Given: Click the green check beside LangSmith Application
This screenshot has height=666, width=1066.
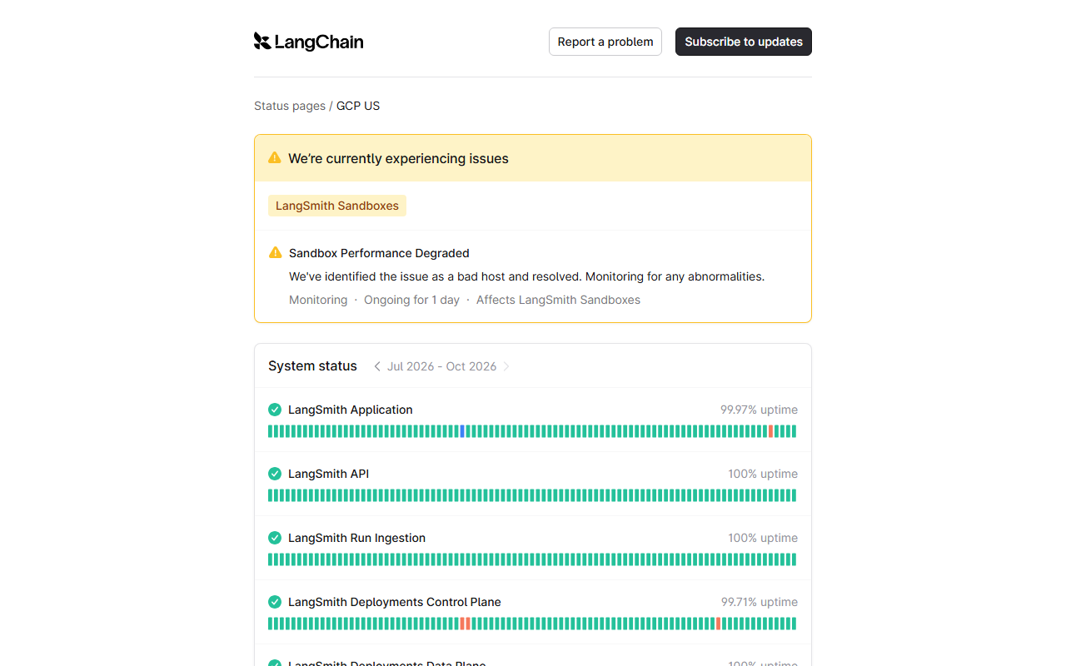Looking at the screenshot, I should pyautogui.click(x=275, y=410).
